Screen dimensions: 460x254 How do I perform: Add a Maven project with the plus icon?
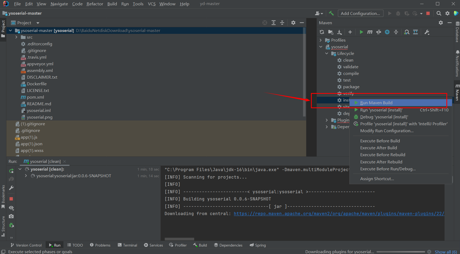click(x=350, y=32)
